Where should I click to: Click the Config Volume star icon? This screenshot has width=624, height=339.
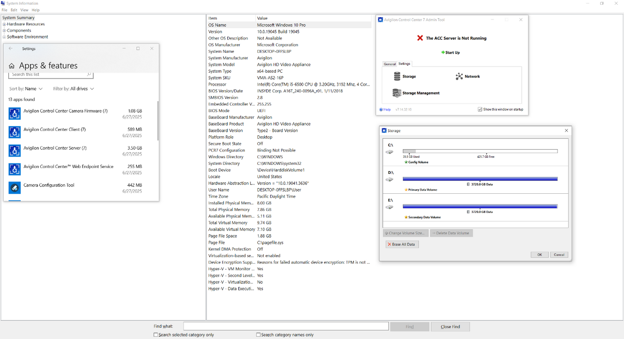pos(406,162)
